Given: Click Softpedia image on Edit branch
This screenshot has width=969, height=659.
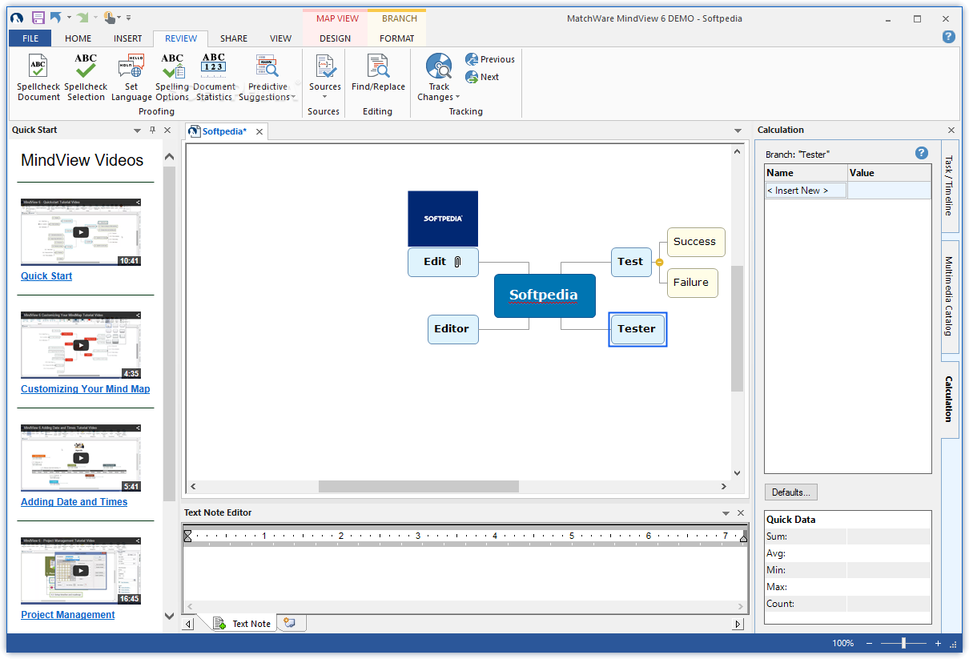Looking at the screenshot, I should tap(443, 219).
